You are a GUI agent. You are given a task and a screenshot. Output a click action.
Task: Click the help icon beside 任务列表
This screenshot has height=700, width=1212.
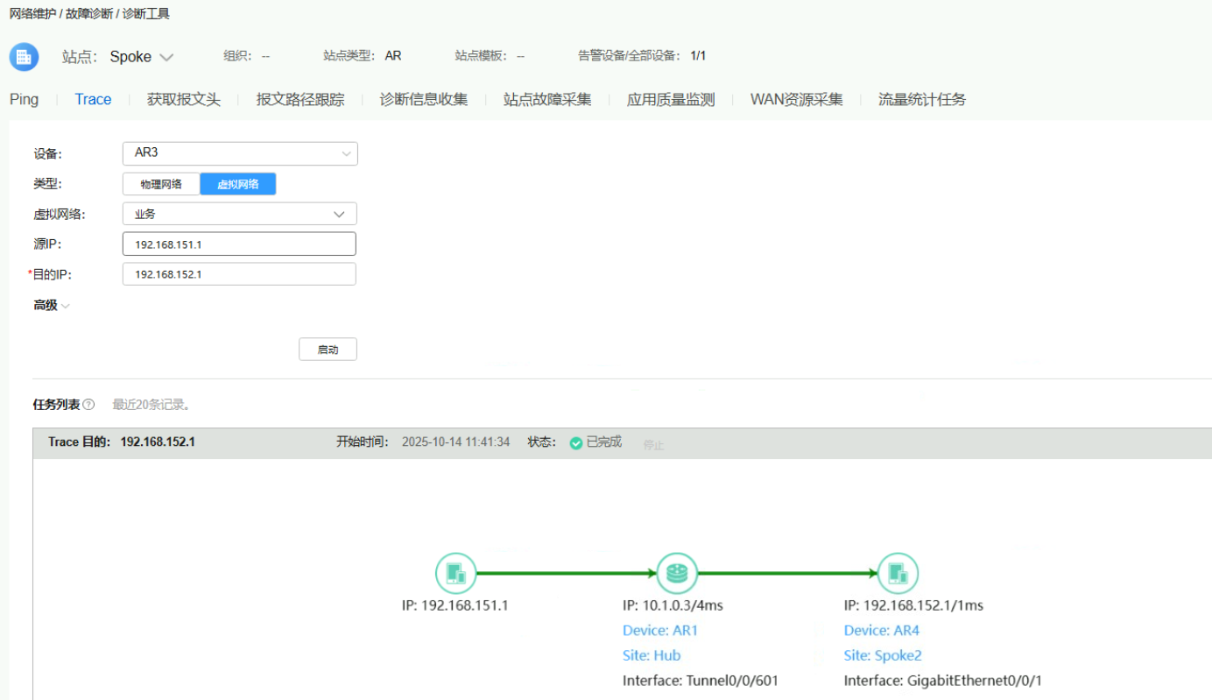(88, 405)
